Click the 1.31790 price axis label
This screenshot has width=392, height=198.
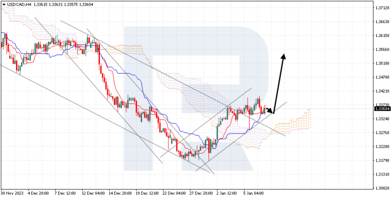tap(382, 160)
